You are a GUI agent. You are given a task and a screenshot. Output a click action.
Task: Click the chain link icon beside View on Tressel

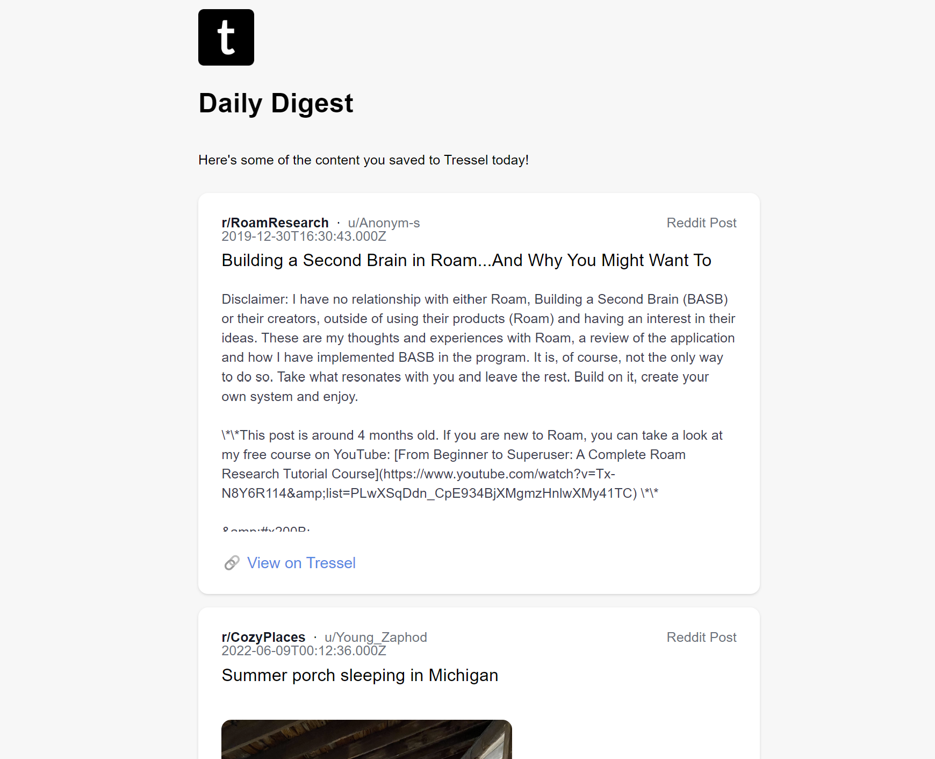(232, 563)
